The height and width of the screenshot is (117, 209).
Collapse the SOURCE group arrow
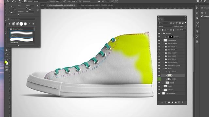162,33
